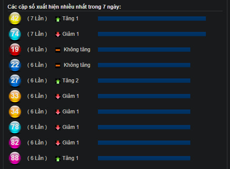Click the red number 19 ball

click(15, 50)
